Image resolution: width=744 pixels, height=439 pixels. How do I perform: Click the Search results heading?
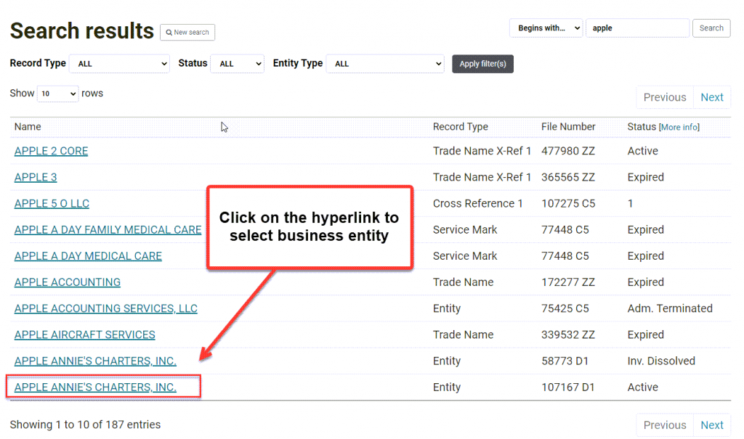click(82, 30)
